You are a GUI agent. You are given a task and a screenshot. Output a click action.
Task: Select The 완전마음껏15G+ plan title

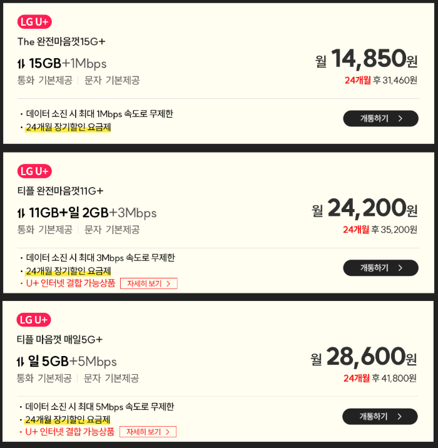tap(61, 42)
